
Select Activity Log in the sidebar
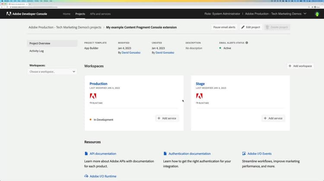pos(37,51)
